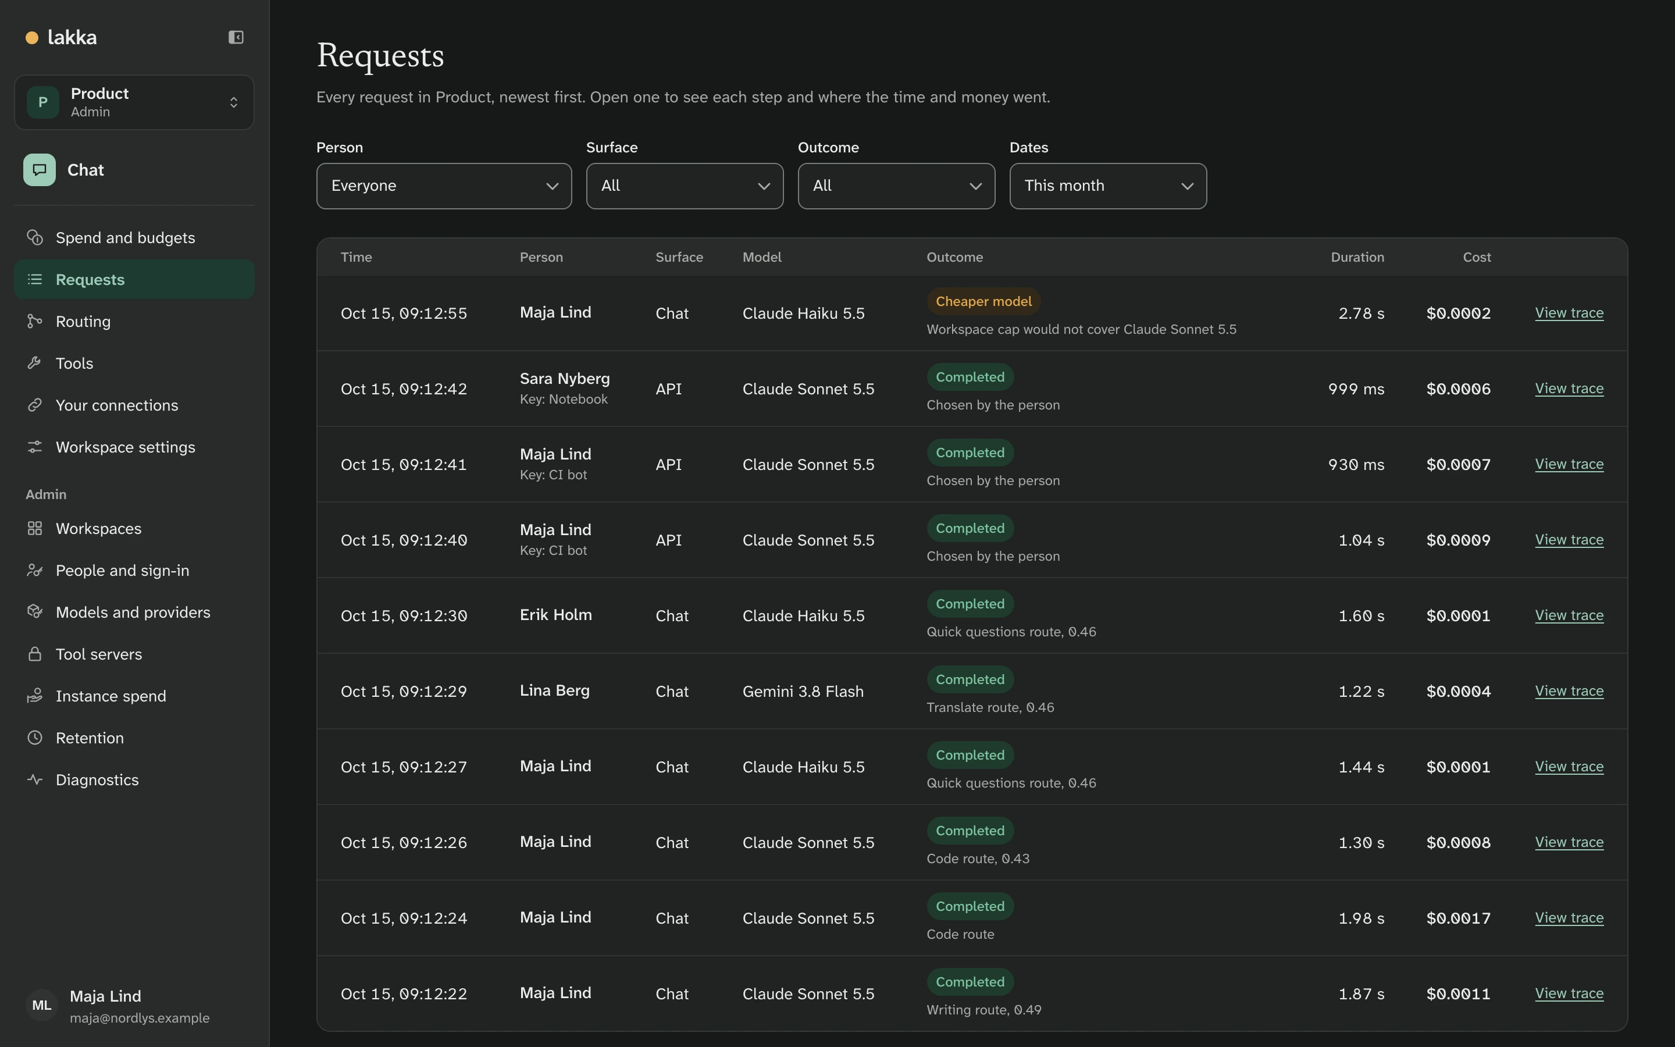Click the green Chat bubble icon
The image size is (1675, 1047).
click(40, 170)
